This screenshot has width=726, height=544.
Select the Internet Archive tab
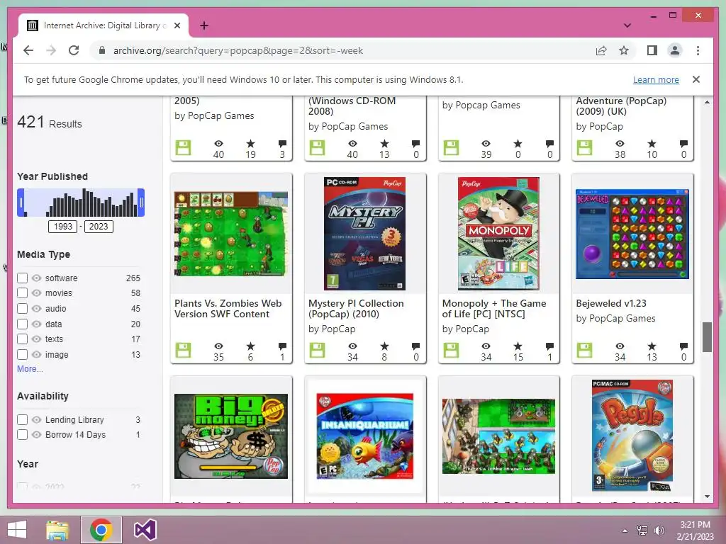coord(104,25)
